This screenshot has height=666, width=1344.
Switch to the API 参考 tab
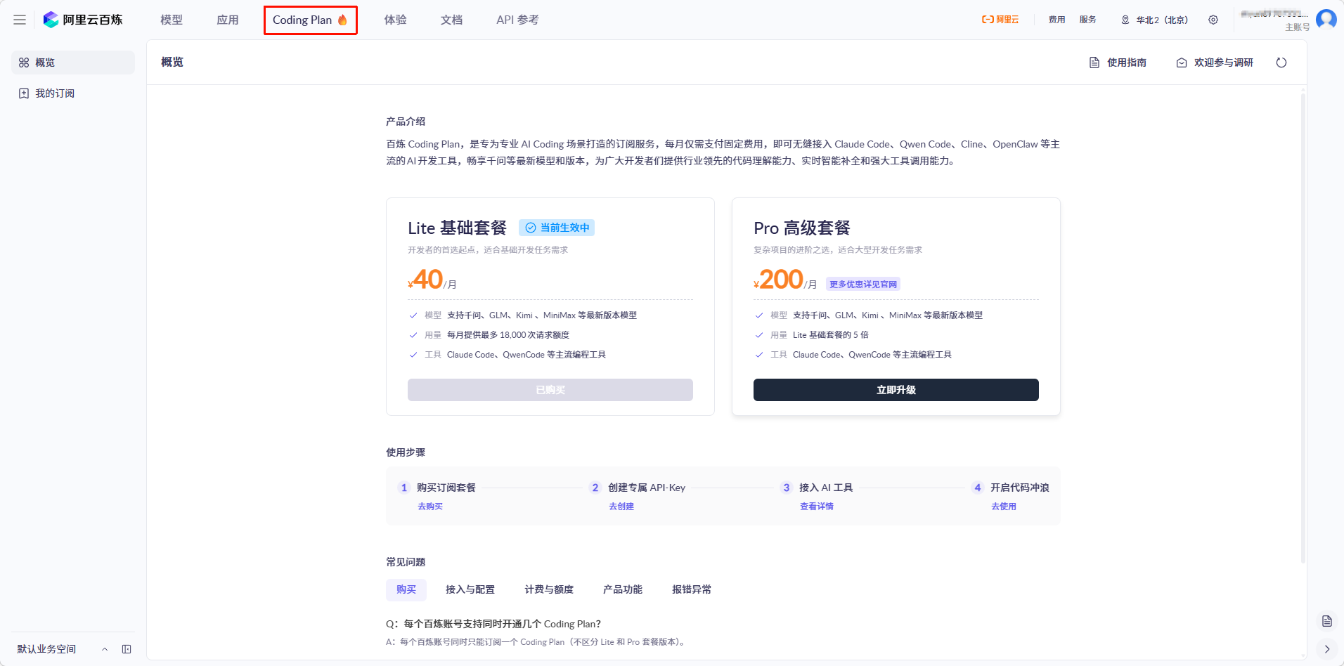click(517, 20)
